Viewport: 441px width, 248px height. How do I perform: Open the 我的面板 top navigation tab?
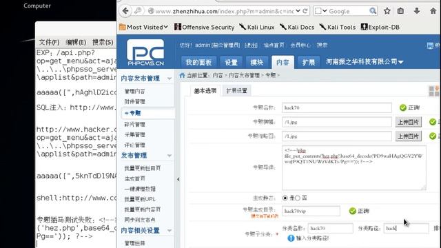(199, 62)
